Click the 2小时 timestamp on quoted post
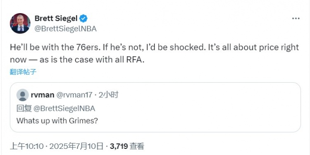The height and width of the screenshot is (155, 310). (x=108, y=95)
